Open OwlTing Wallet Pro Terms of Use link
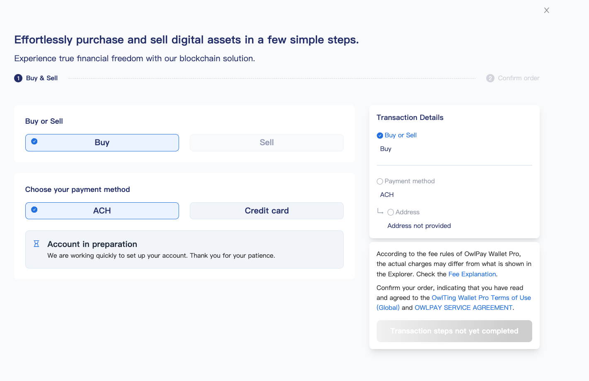Viewport: 589px width, 381px height. click(x=481, y=298)
